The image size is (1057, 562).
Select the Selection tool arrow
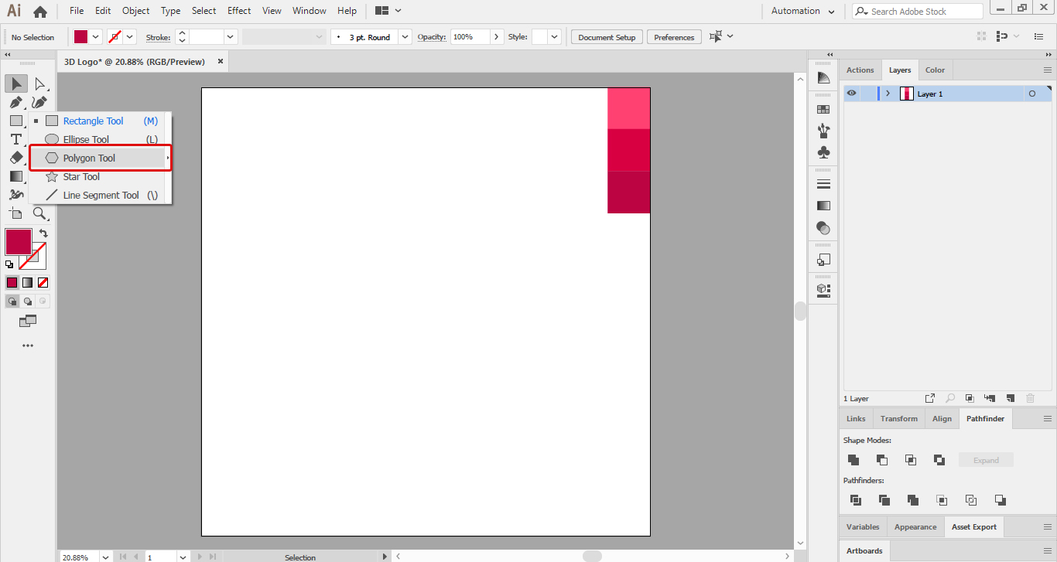(15, 83)
